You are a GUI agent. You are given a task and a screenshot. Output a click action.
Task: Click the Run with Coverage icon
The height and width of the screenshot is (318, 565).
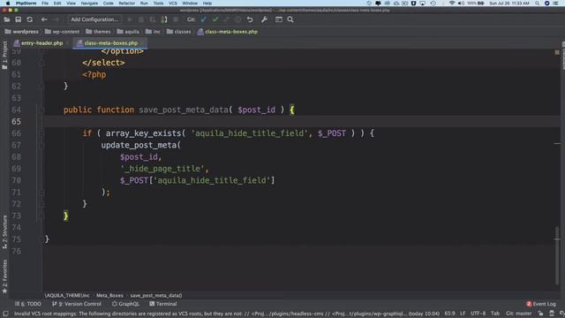click(x=153, y=19)
